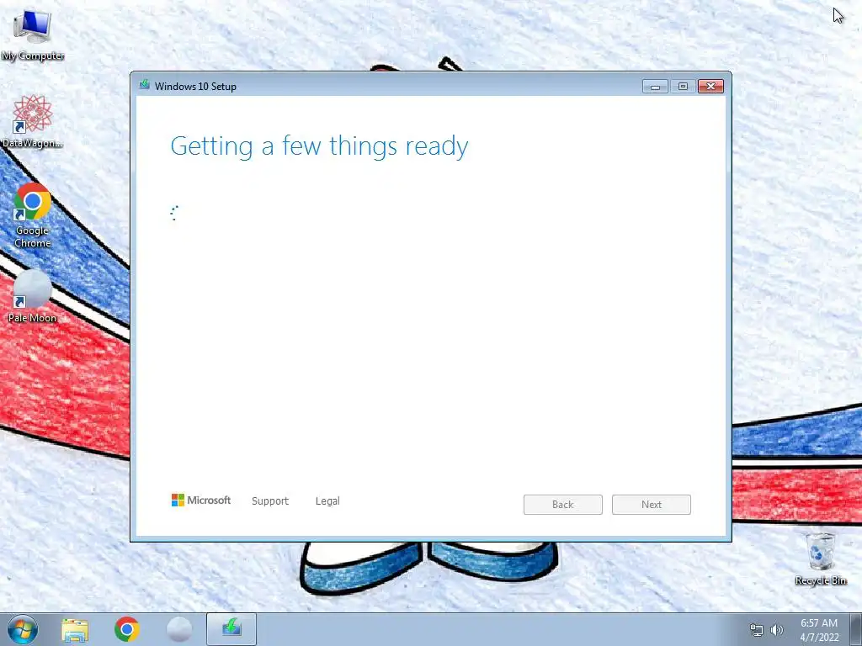Image resolution: width=862 pixels, height=646 pixels.
Task: Open the My Computer desktop icon
Action: [33, 34]
